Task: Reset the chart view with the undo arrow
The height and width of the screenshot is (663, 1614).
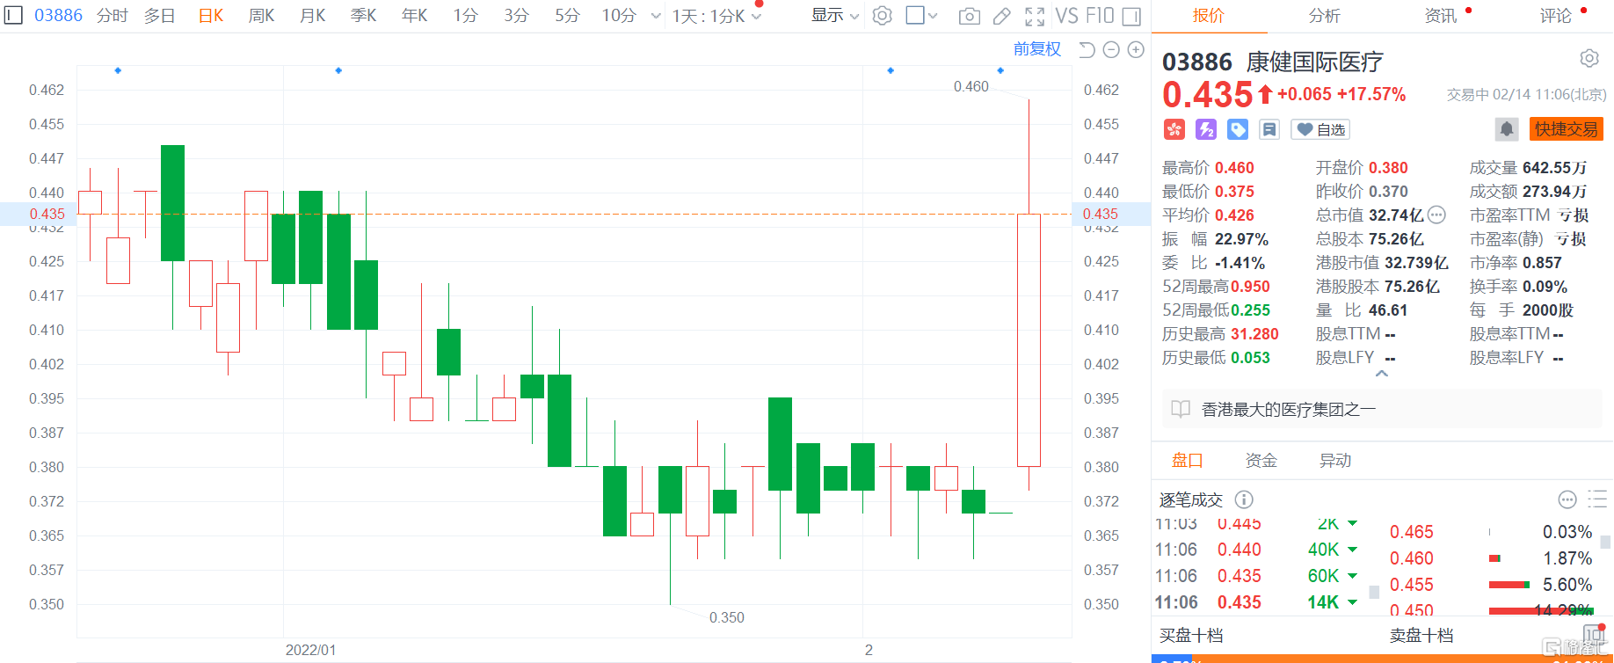Action: [x=1087, y=50]
